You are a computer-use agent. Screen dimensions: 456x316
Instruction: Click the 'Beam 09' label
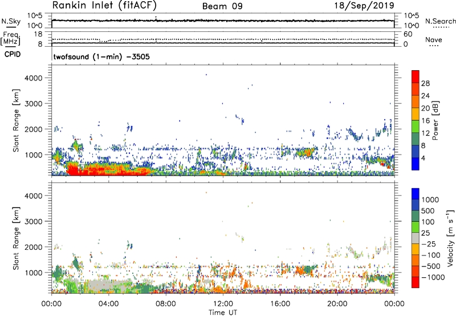point(222,6)
